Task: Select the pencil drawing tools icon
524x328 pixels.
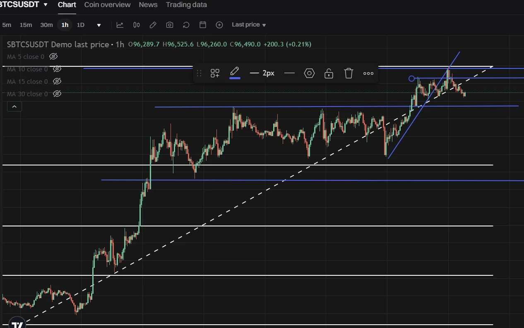Action: click(x=153, y=25)
